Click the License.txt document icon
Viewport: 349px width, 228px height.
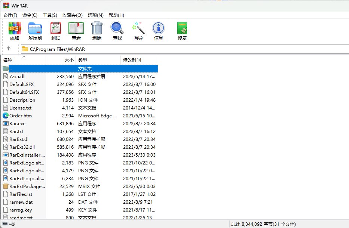tap(6, 108)
